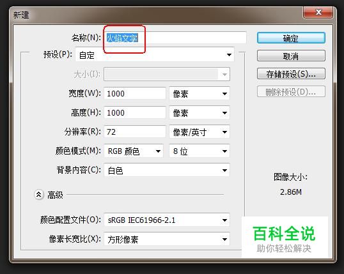Open the 像素/英寸 resolution unit dropdown
This screenshot has height=274, width=344.
tap(199, 132)
